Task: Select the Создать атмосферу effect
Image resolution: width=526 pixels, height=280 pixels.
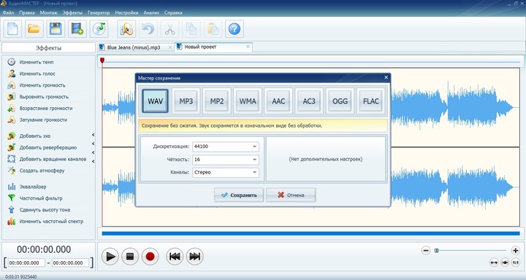Action: point(36,171)
